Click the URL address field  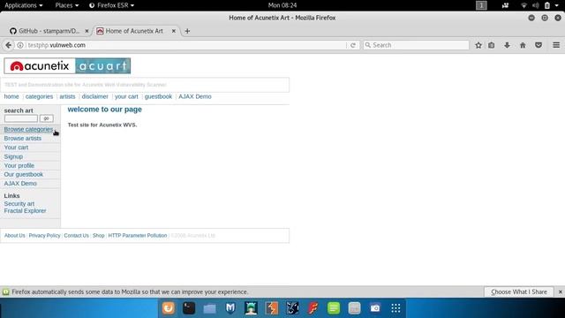pos(185,45)
